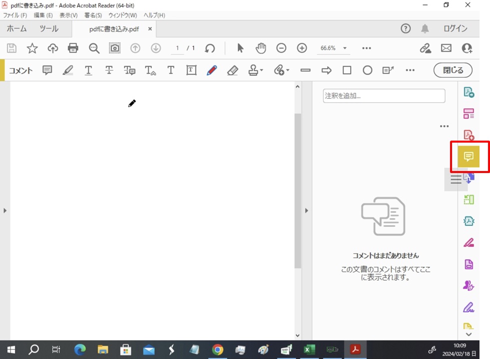Switch to the ツール tab
The width and height of the screenshot is (490, 359).
[49, 29]
